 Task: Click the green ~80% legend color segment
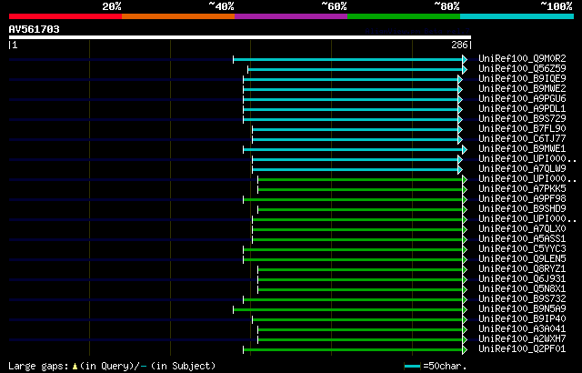coord(404,16)
